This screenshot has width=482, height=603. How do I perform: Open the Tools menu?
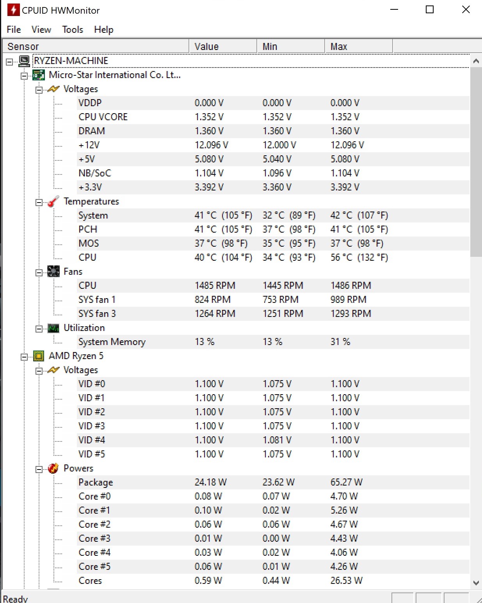[x=73, y=30]
